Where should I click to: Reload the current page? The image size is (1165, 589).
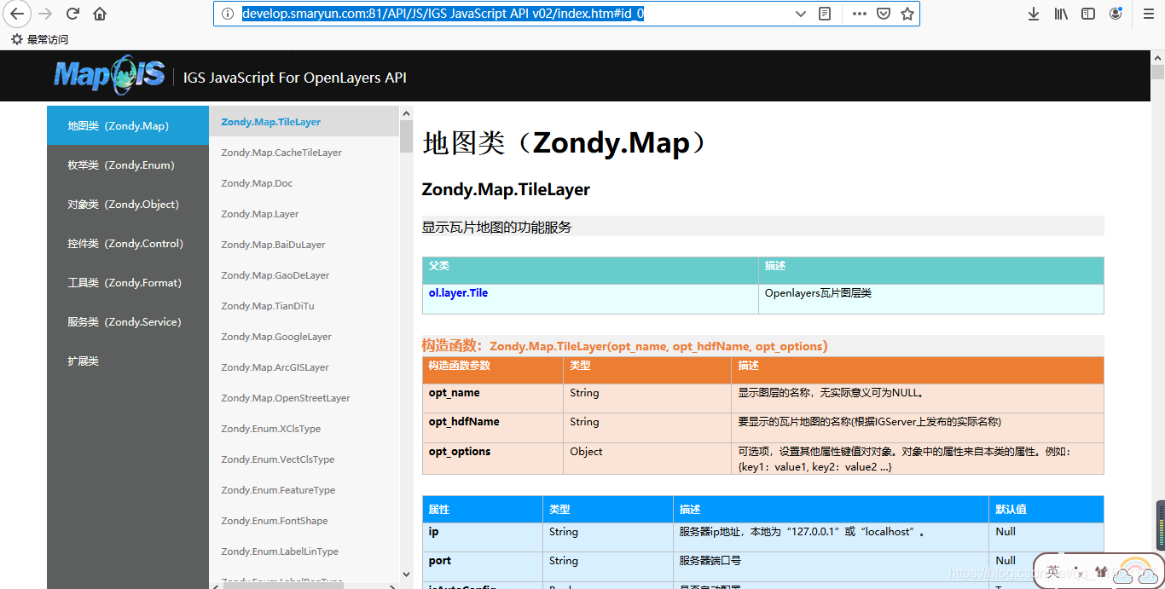[72, 14]
